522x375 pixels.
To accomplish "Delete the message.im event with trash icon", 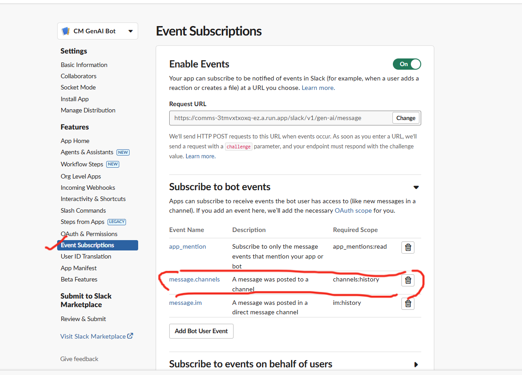I will tap(408, 304).
